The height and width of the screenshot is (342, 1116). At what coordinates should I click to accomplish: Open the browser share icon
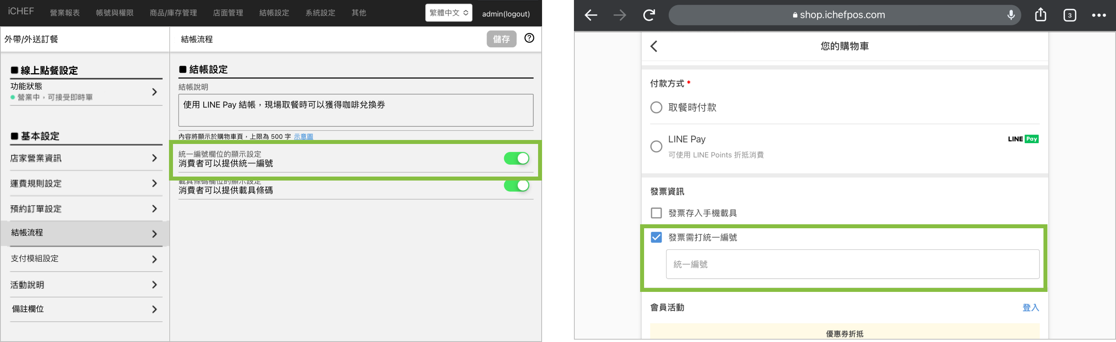(1040, 15)
